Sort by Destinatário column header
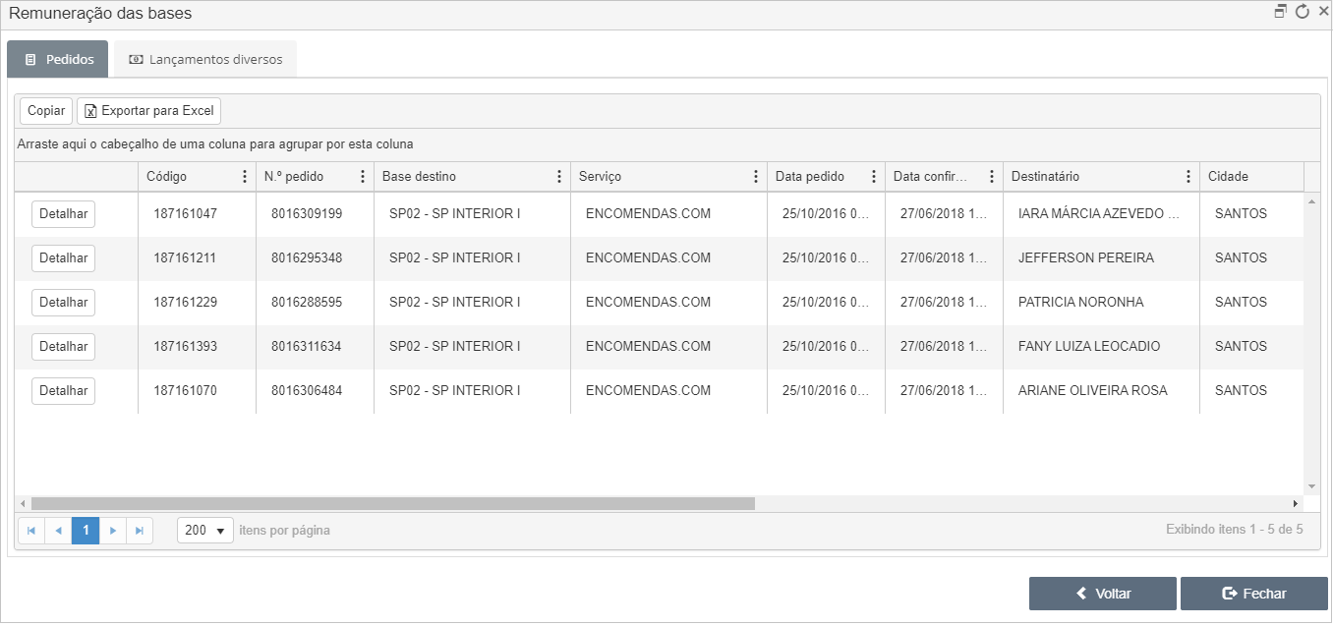1333x626 pixels. tap(1045, 177)
